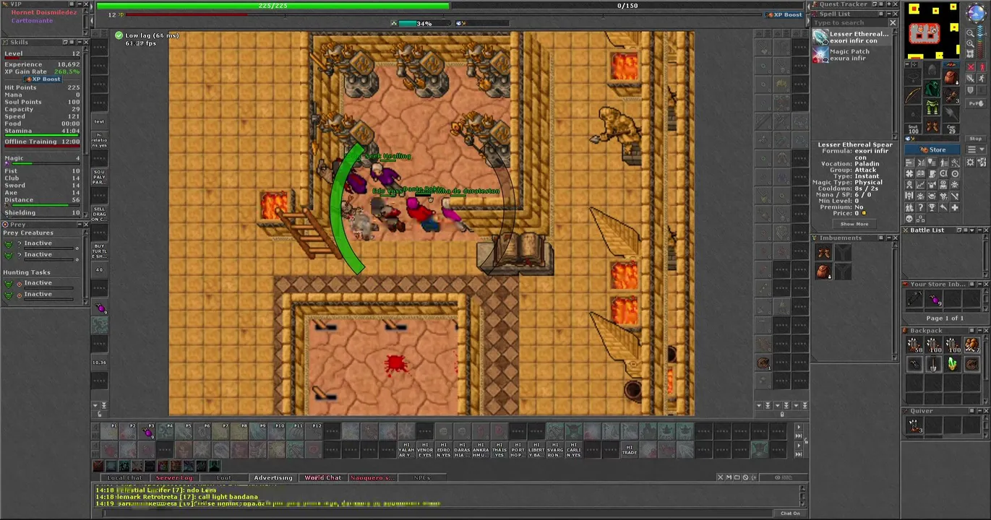Select the Lesser Ethereal Spear spell icon
The width and height of the screenshot is (991, 520).
click(820, 37)
